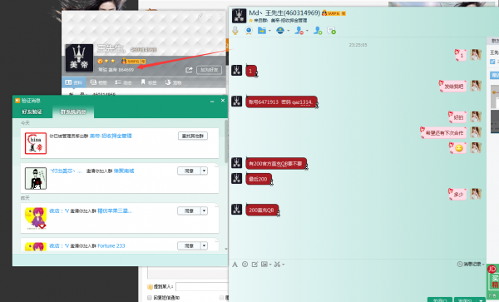Screen dimensions: 499x302
Task: Open dropdown arrow next to scissors tool
Action: [283, 265]
